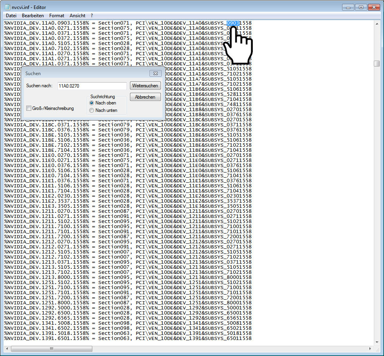384x356 pixels.
Task: Open the Datei menu
Action: pyautogui.click(x=11, y=15)
